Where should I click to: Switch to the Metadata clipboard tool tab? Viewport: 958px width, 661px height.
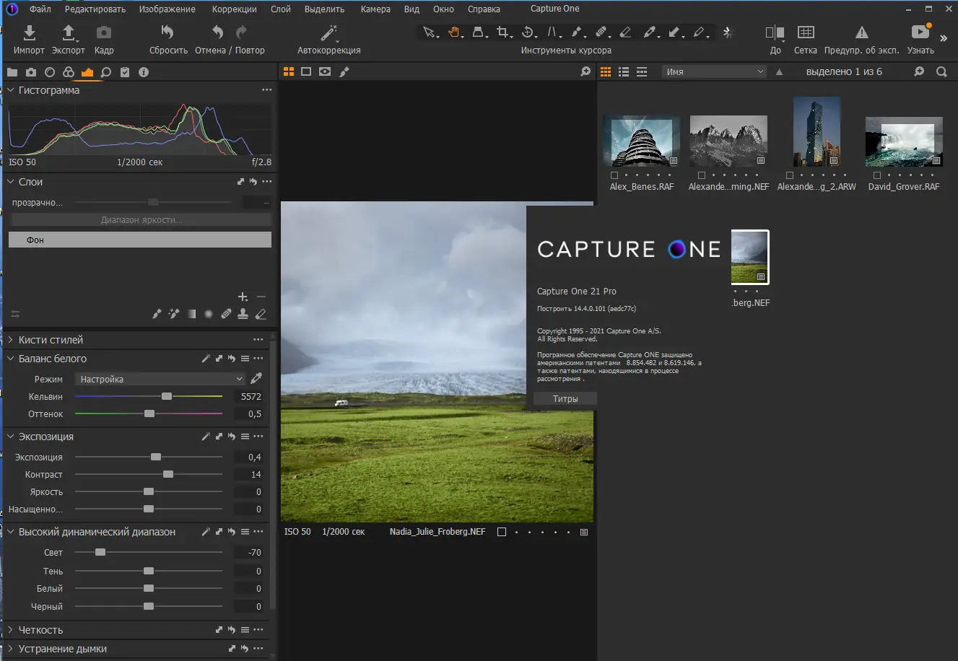(x=124, y=71)
